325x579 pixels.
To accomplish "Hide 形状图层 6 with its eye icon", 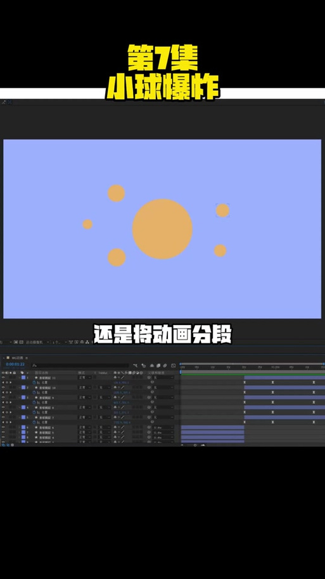I will [x=3, y=427].
